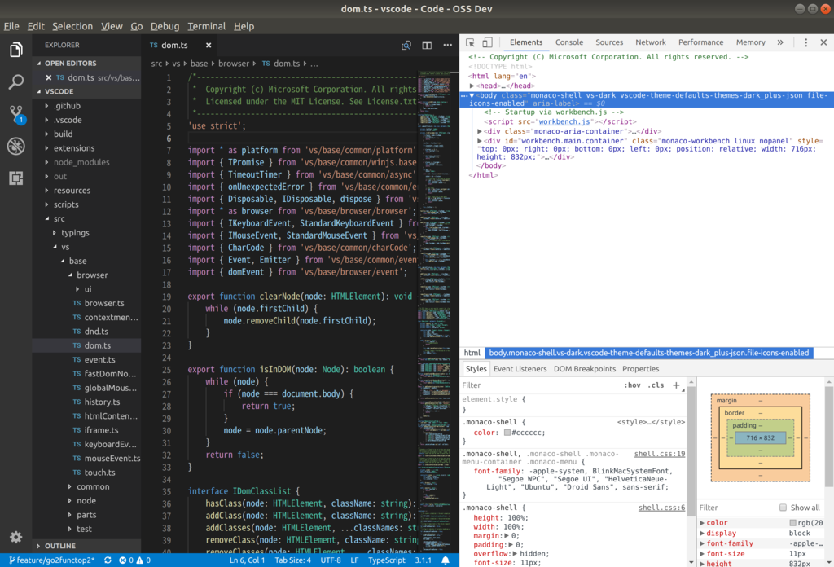The width and height of the screenshot is (834, 567).
Task: Expand the head element in DOM tree
Action: click(x=472, y=86)
